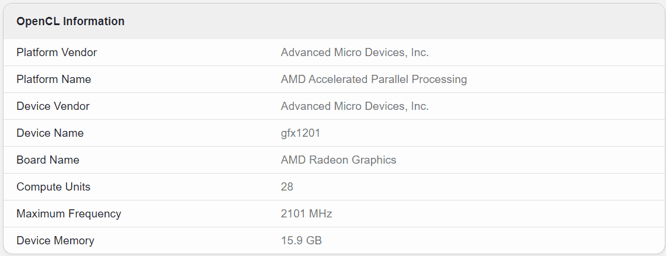Click the Device Memory label

coord(55,241)
